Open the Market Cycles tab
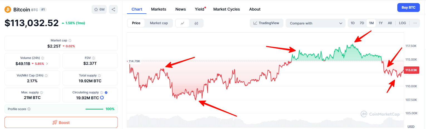 click(226, 9)
